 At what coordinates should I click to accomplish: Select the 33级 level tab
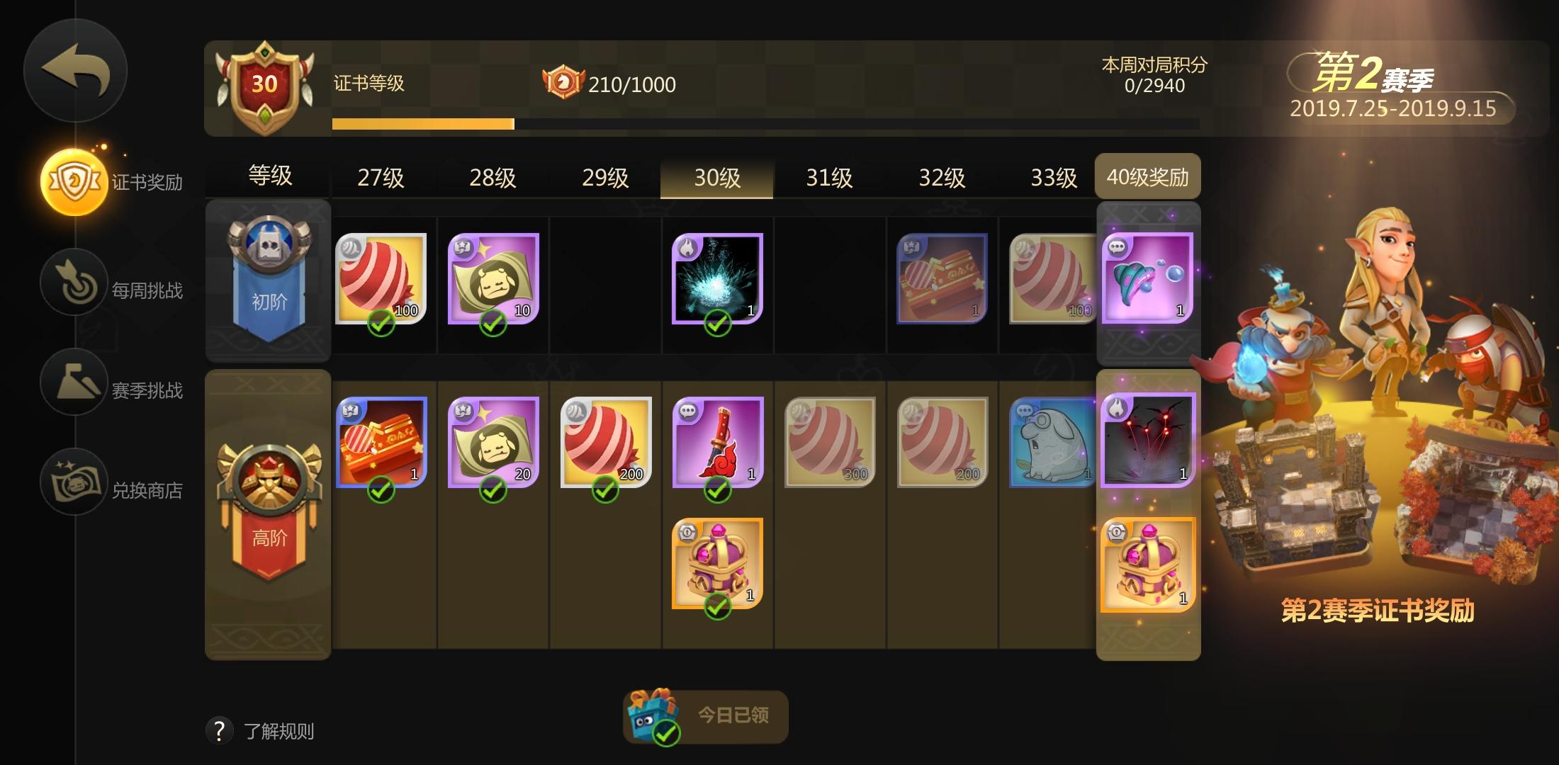(1054, 177)
